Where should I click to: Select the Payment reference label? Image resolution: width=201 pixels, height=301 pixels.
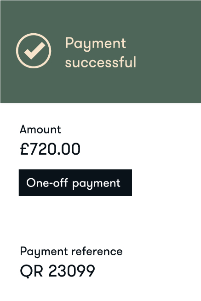point(71,252)
